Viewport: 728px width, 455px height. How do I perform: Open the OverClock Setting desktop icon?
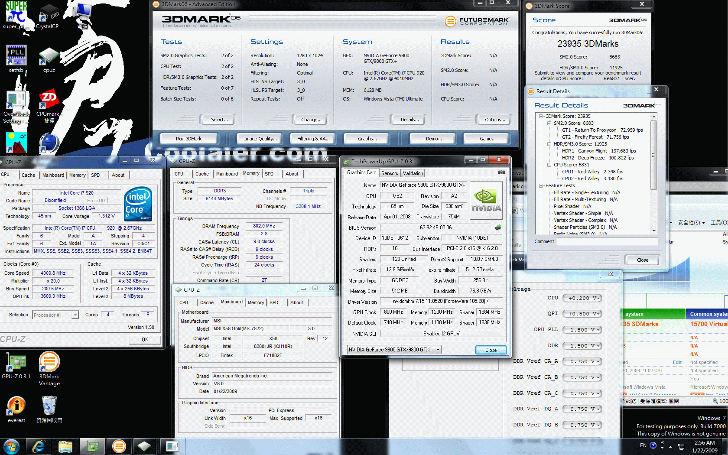click(x=16, y=107)
